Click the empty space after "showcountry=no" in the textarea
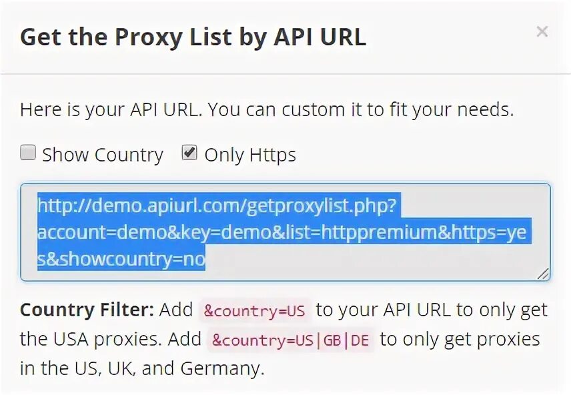571x395 pixels. tap(374, 260)
